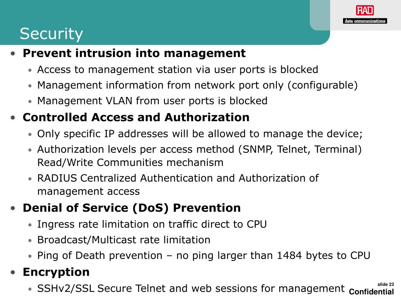Click the Confidential footer text
Image resolution: width=401 pixels, height=300 pixels.
(x=371, y=292)
